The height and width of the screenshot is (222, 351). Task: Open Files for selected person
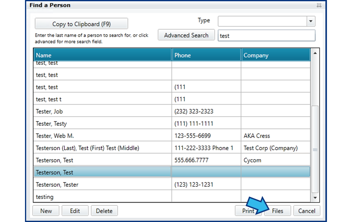click(x=278, y=210)
